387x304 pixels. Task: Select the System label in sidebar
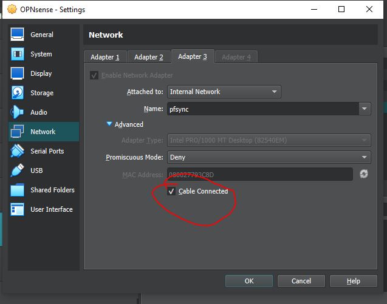pos(41,54)
